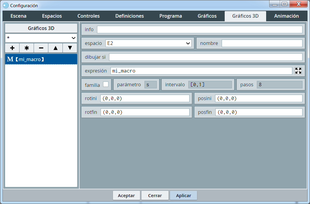
Task: Click into the expresión text field
Action: tap(201, 71)
